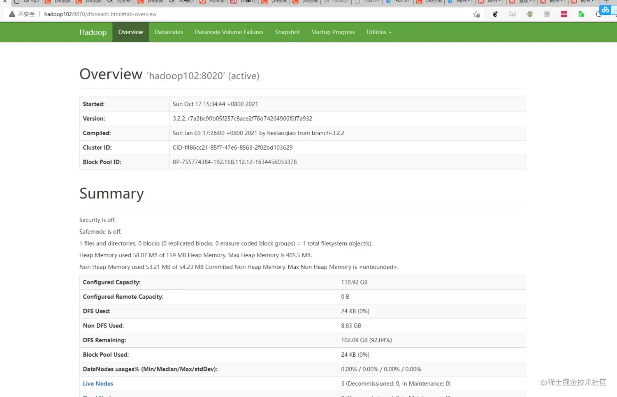Click the files and directories summary line

(x=226, y=243)
